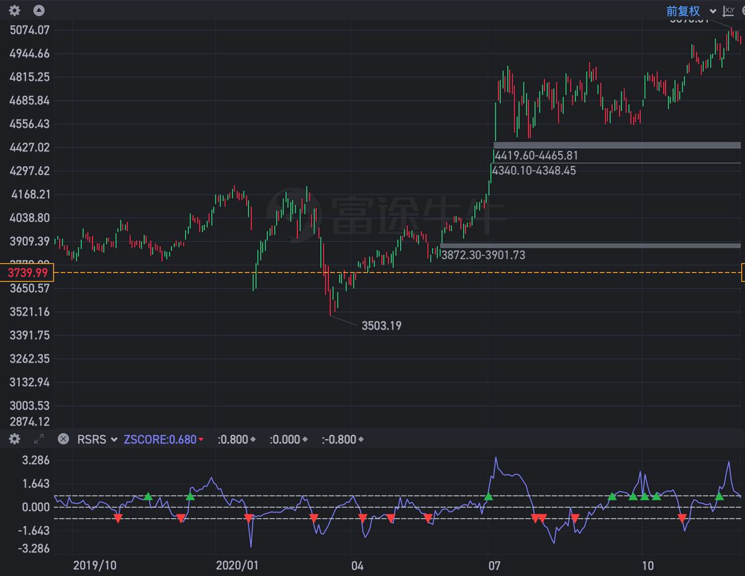Click the first red sell triangle after 2019/10
Viewport: 745px width, 576px height.
point(117,518)
